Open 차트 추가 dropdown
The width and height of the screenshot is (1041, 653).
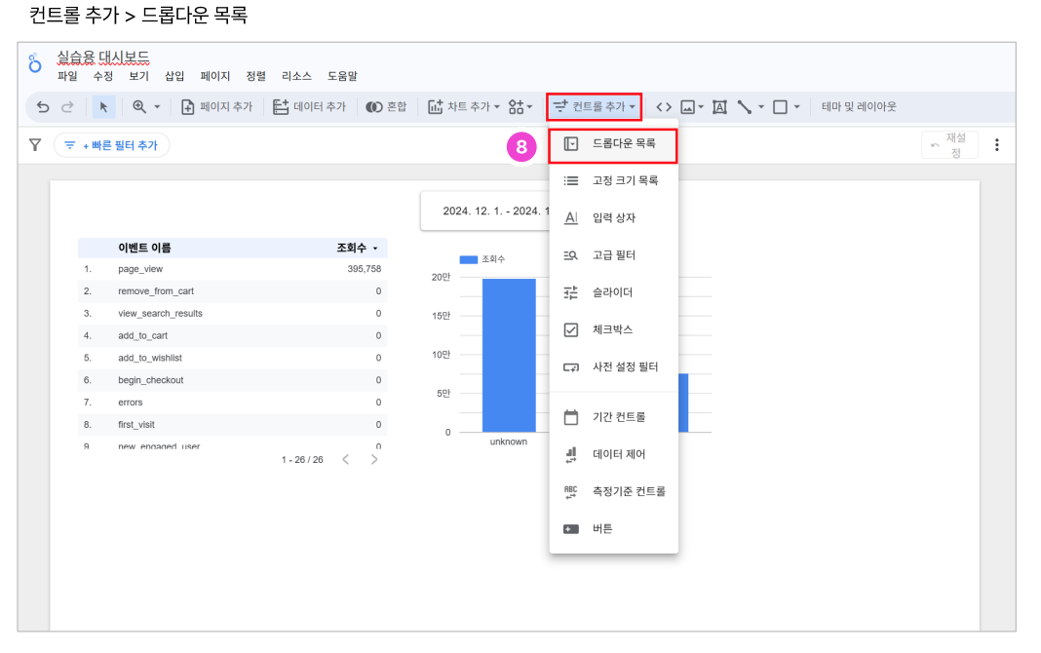[463, 107]
